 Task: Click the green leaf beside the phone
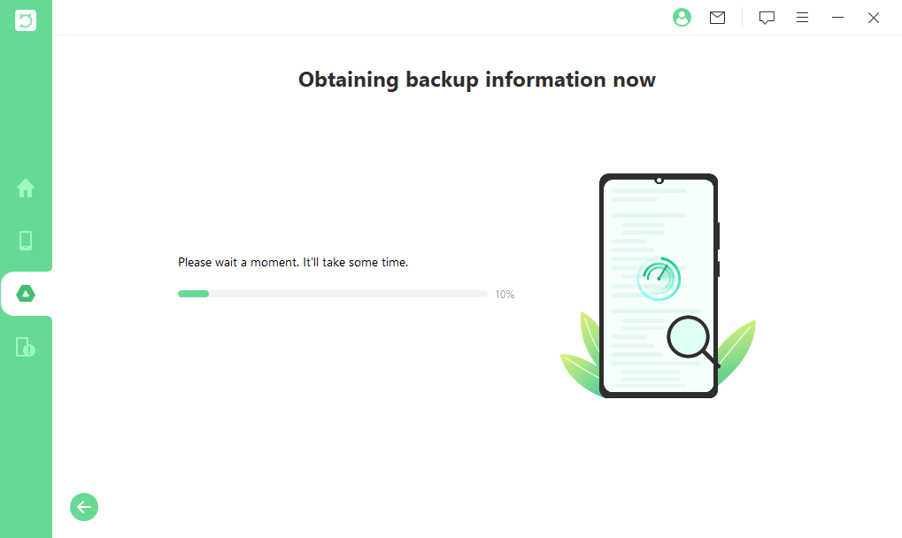click(x=739, y=350)
